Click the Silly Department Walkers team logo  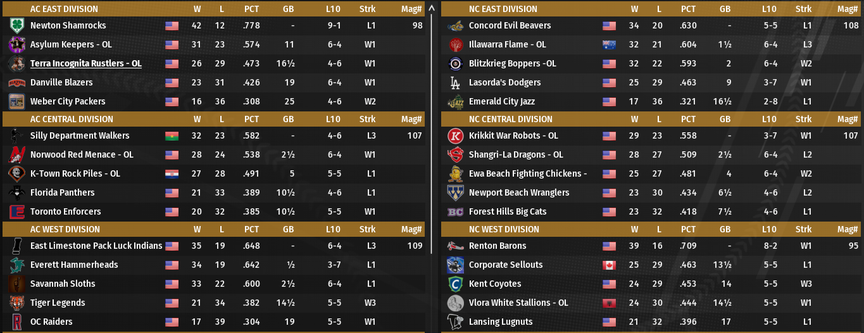click(16, 135)
